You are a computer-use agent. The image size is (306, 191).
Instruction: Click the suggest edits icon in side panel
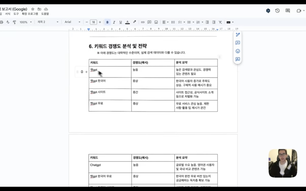[x=238, y=59]
